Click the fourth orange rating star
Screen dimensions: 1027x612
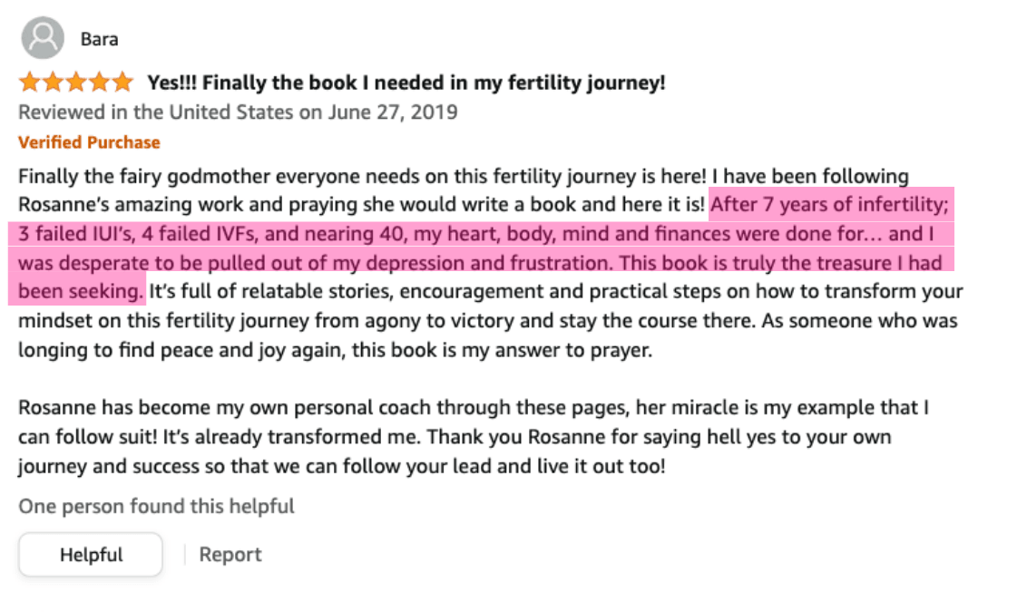pyautogui.click(x=99, y=82)
